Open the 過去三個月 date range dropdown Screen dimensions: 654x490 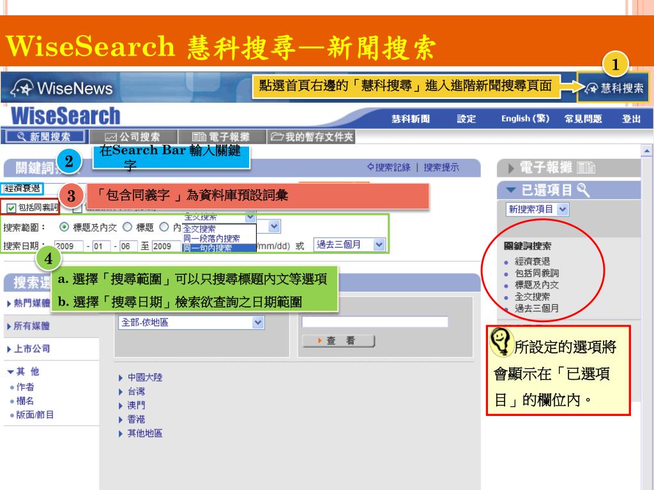coord(349,244)
